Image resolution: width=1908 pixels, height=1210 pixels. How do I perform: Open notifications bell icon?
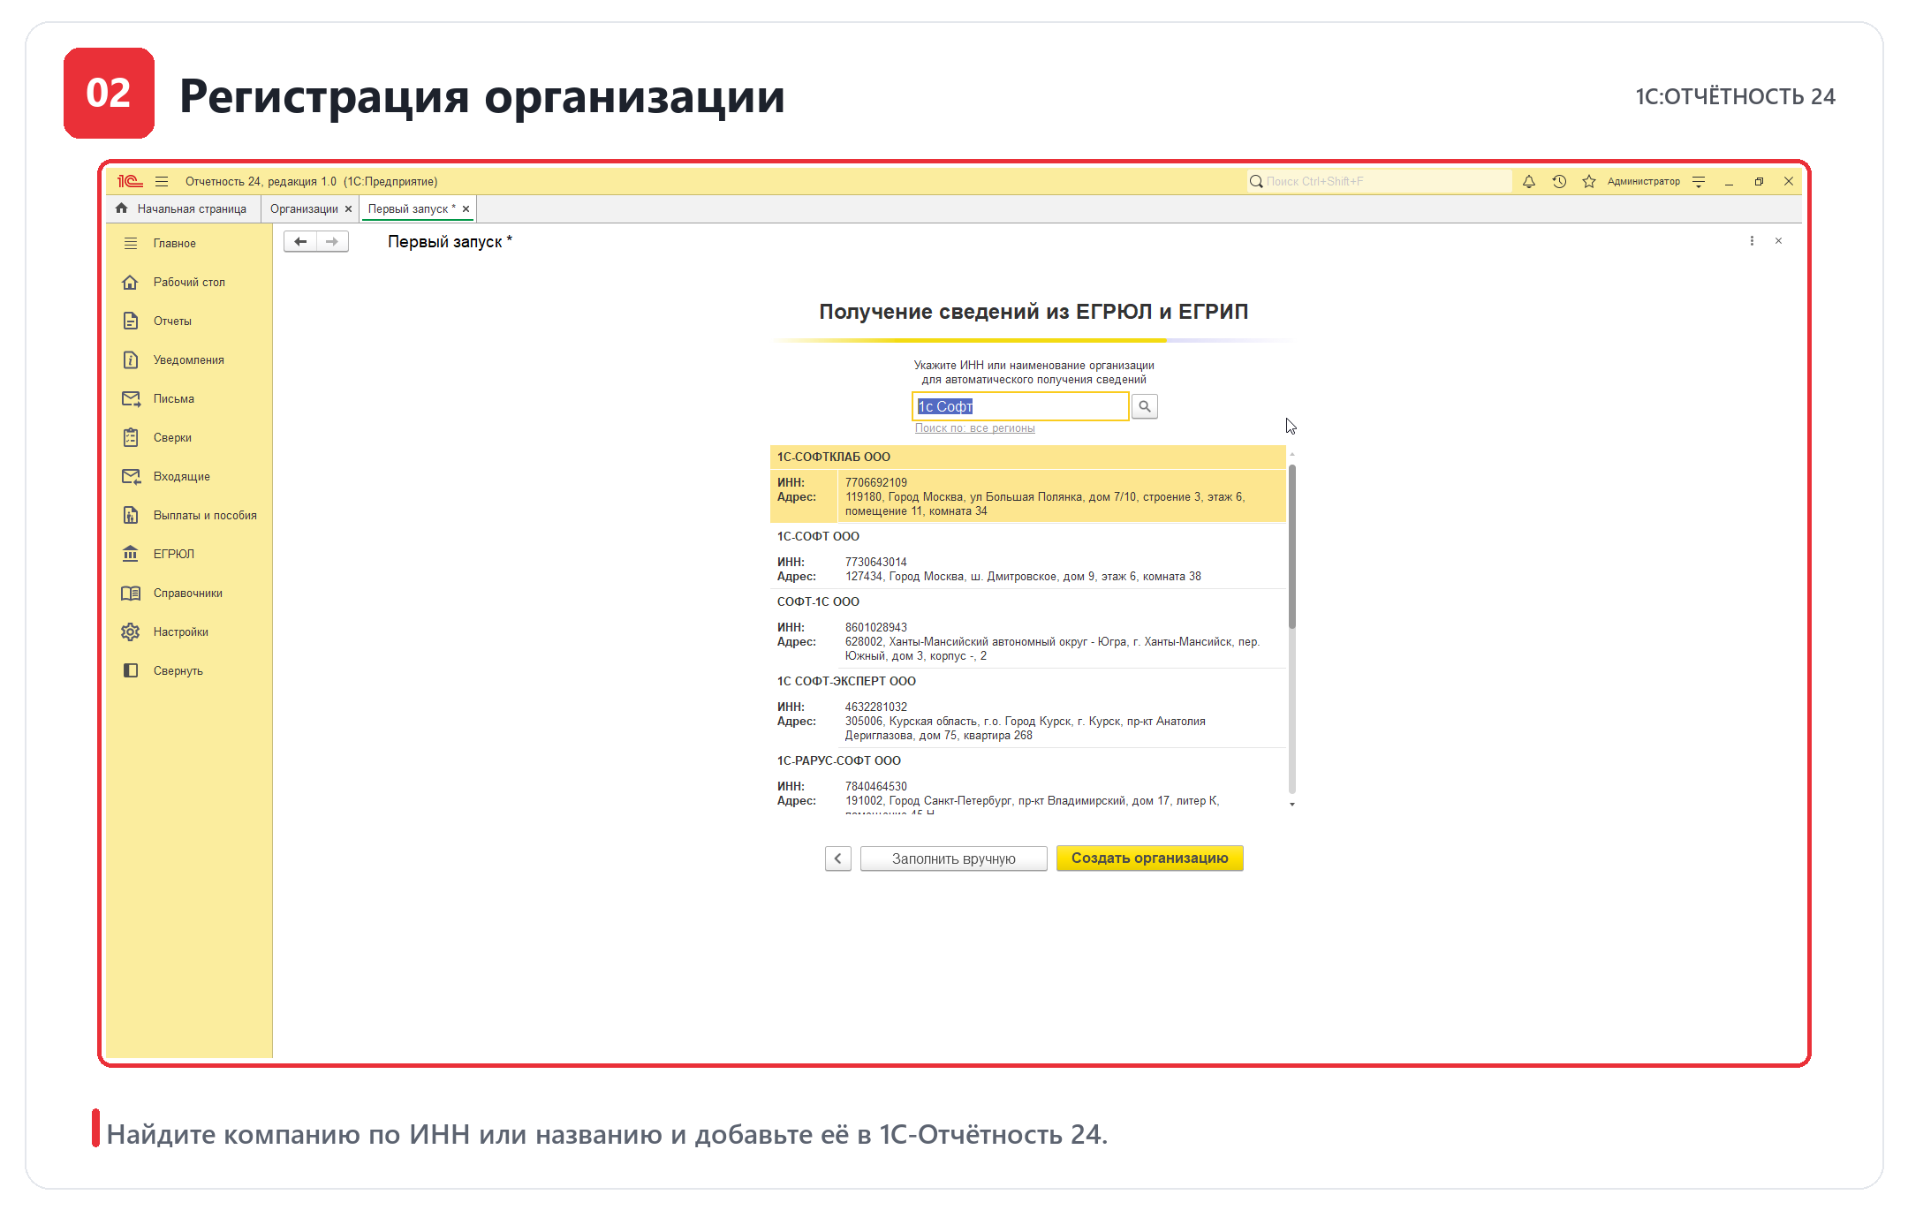[x=1529, y=181]
